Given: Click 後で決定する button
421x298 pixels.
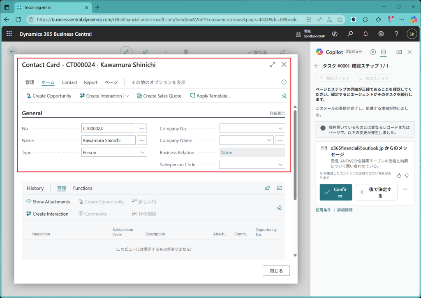Looking at the screenshot, I should [x=376, y=192].
